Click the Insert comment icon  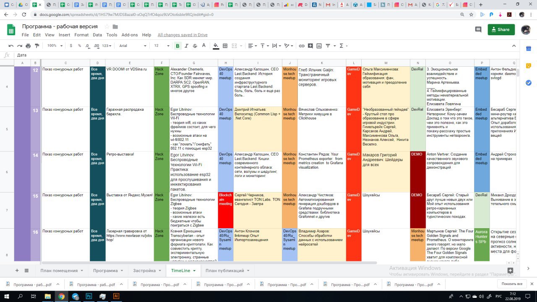(x=310, y=46)
